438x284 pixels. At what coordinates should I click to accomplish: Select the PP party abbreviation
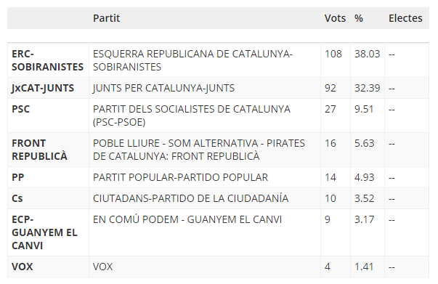18,177
